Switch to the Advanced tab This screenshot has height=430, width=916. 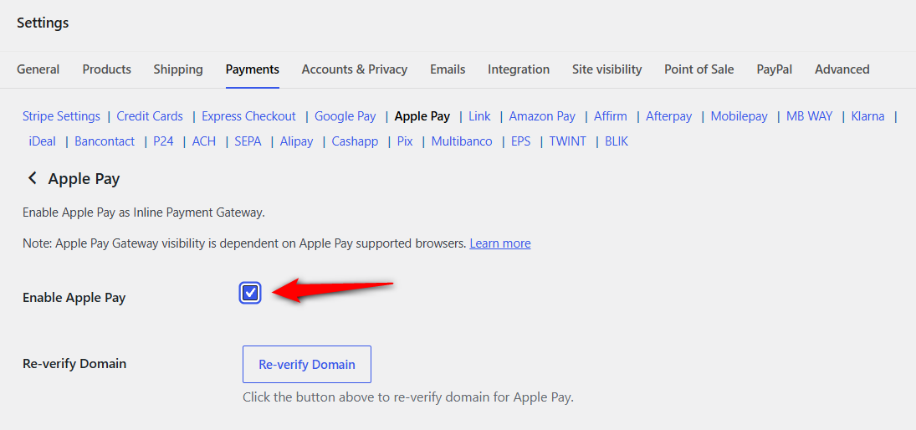(842, 69)
